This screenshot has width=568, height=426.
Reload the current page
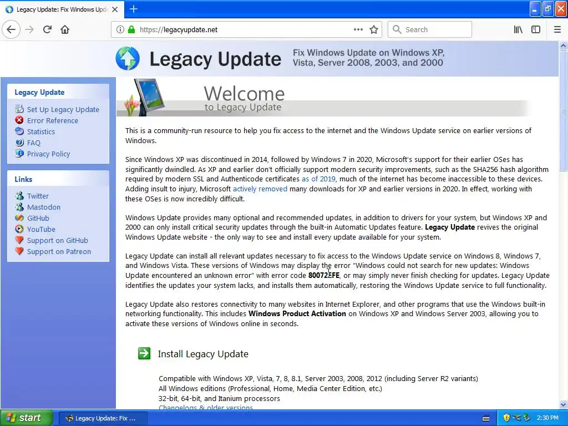[x=48, y=30]
